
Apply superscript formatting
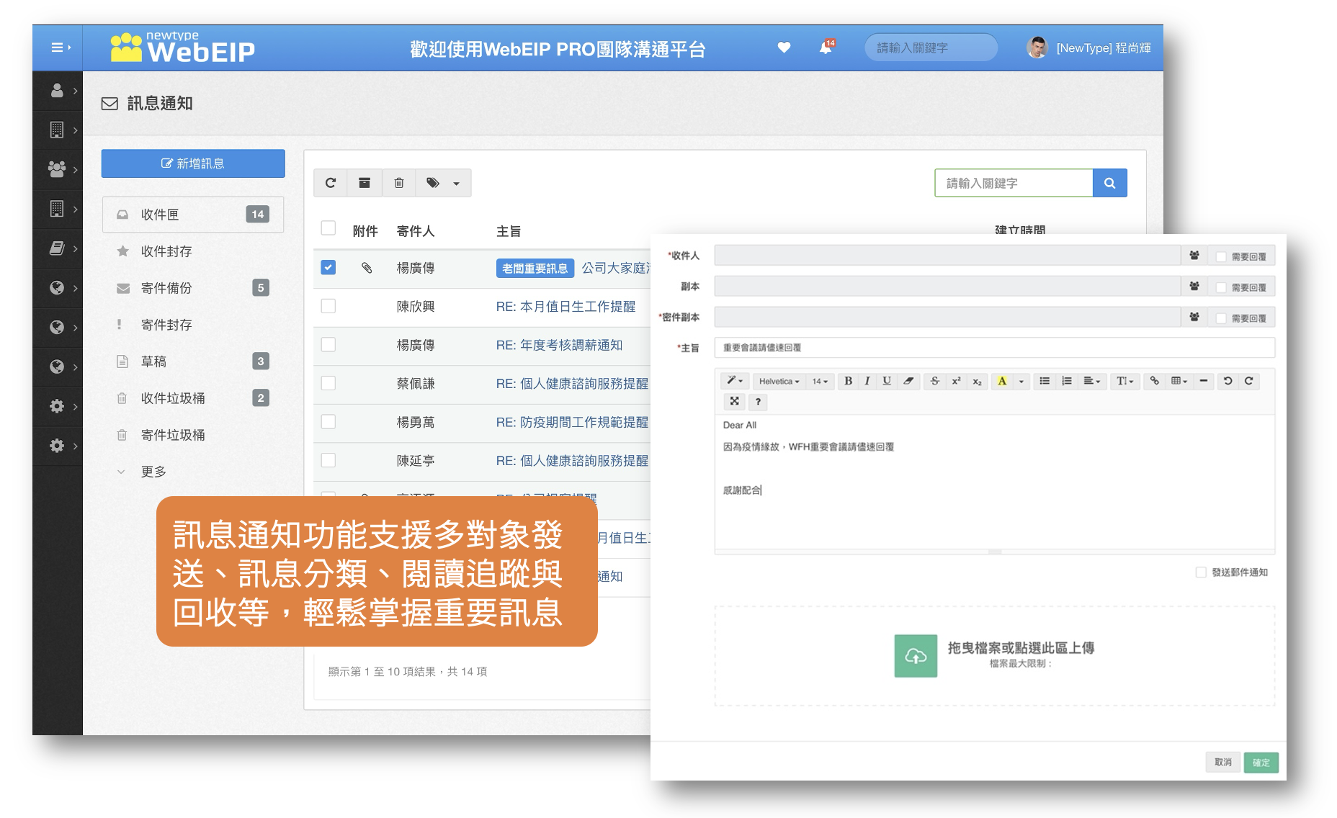[x=956, y=381]
